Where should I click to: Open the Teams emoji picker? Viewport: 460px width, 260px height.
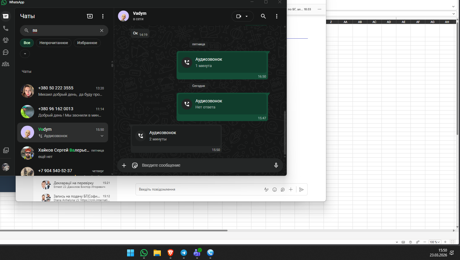275,190
